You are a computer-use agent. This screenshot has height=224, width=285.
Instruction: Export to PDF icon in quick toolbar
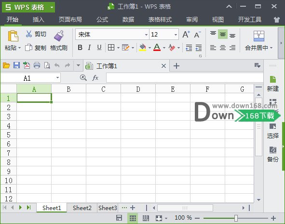pyautogui.click(x=27, y=65)
